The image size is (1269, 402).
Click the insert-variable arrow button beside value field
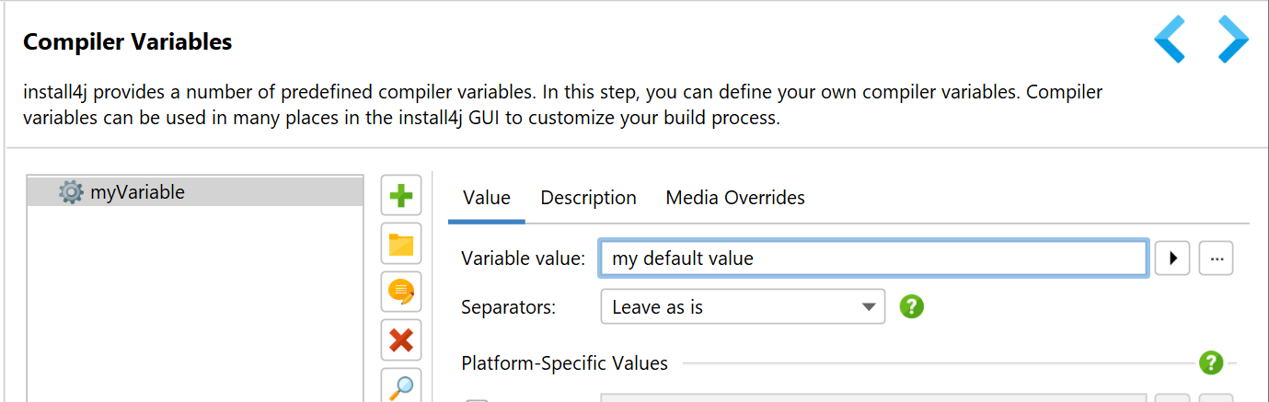point(1173,258)
